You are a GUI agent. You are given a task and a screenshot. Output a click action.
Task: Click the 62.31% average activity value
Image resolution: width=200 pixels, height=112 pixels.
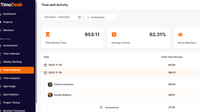pos(157,35)
